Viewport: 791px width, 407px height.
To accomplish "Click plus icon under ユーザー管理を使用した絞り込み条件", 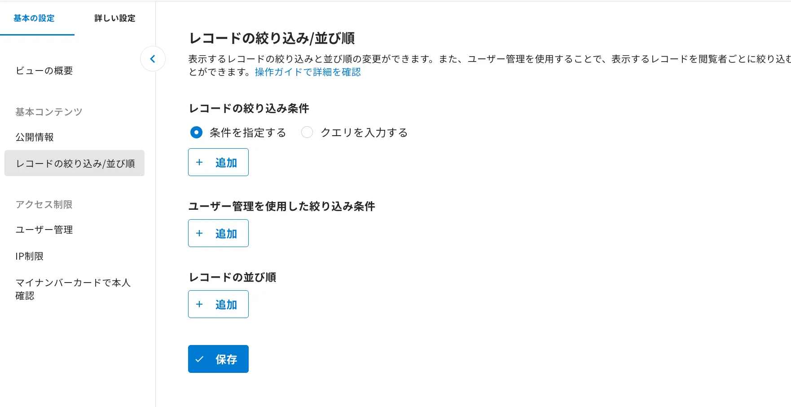I will pyautogui.click(x=200, y=233).
